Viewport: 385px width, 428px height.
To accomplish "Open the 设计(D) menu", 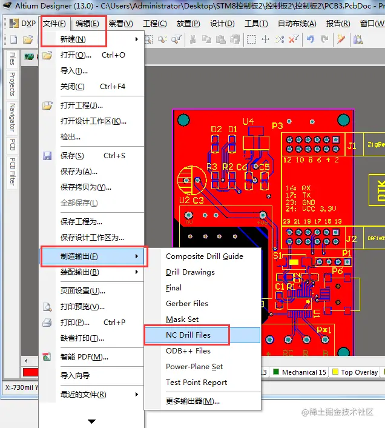I will click(222, 24).
